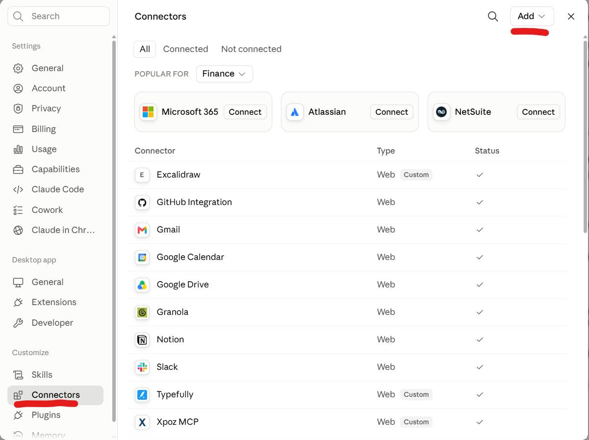Click the Microsoft 365 logo icon
589x440 pixels.
(148, 112)
